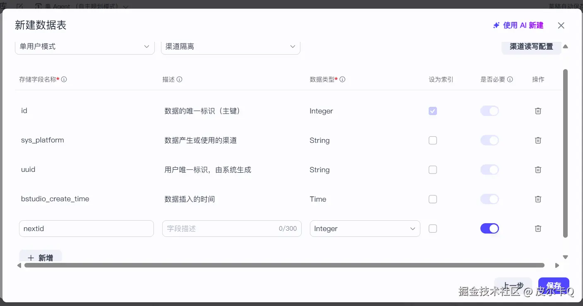This screenshot has height=306, width=583.
Task: Click the 保存 button
Action: [554, 285]
